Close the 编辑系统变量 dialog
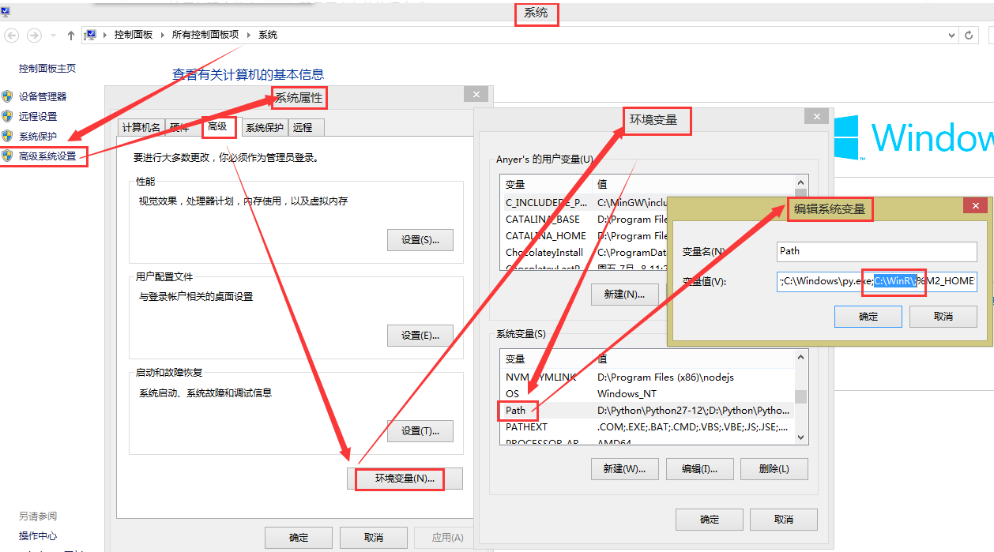Image resolution: width=994 pixels, height=552 pixels. coord(975,205)
